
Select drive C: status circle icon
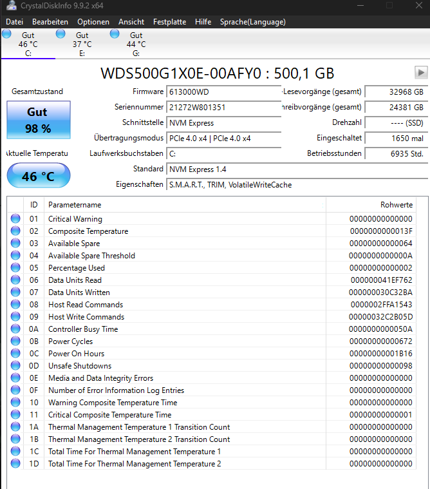[x=6, y=34]
